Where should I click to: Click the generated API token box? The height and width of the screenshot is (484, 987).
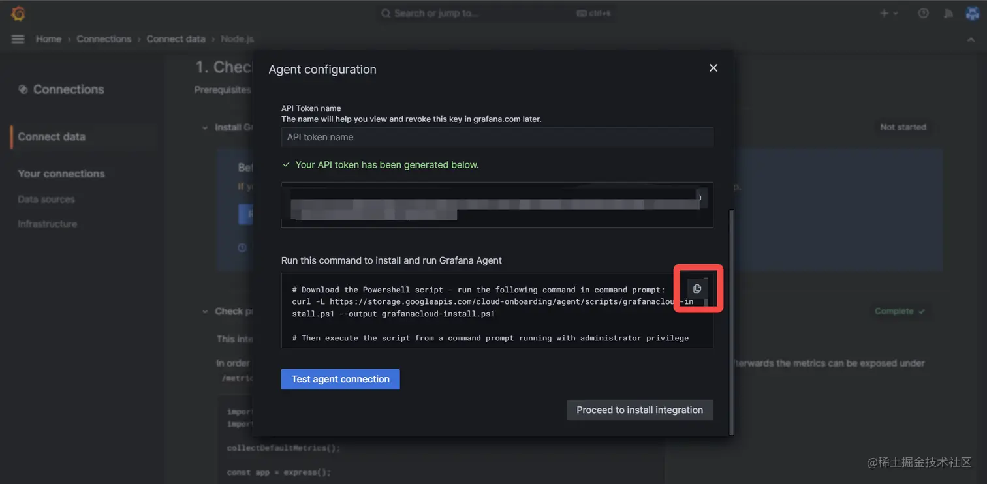click(497, 205)
